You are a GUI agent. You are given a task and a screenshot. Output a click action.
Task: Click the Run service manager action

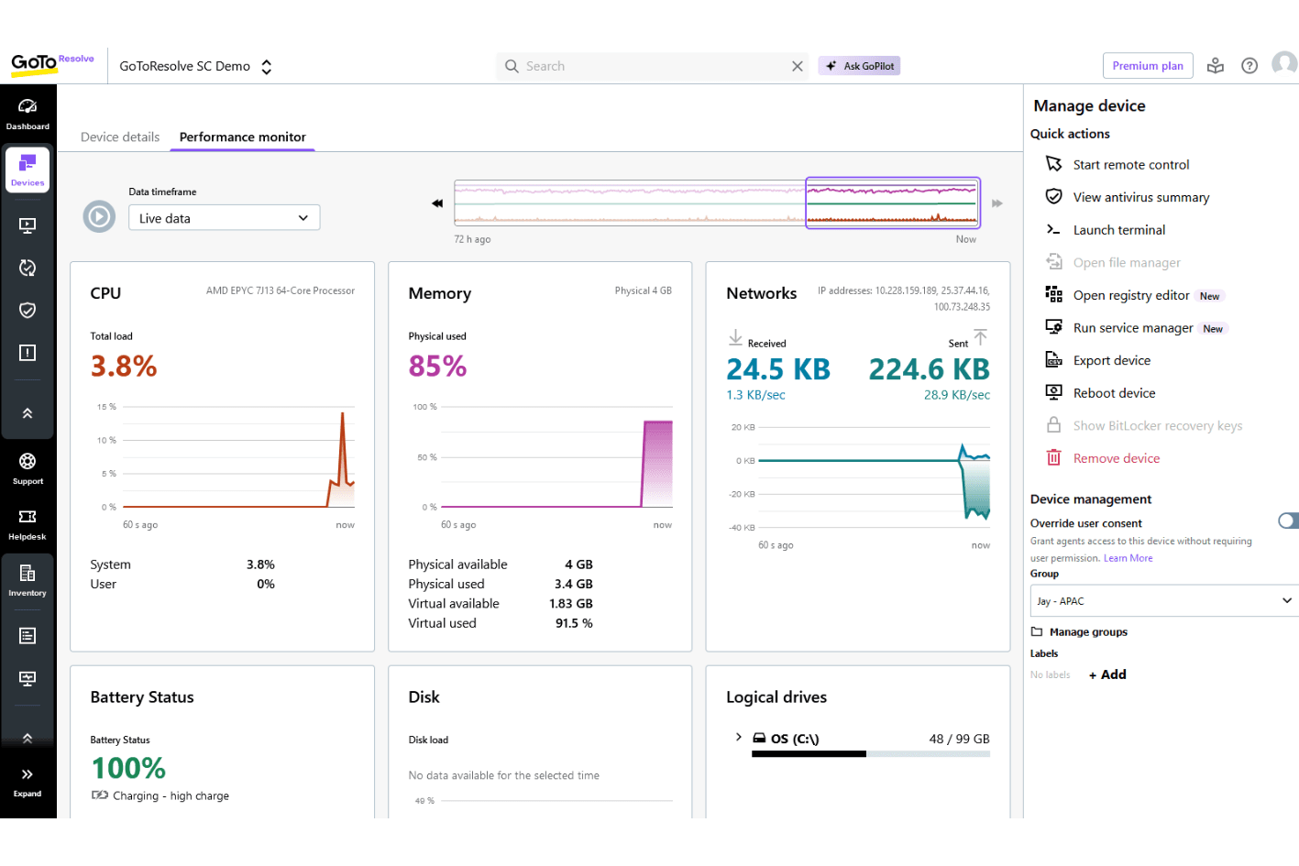click(x=1133, y=328)
